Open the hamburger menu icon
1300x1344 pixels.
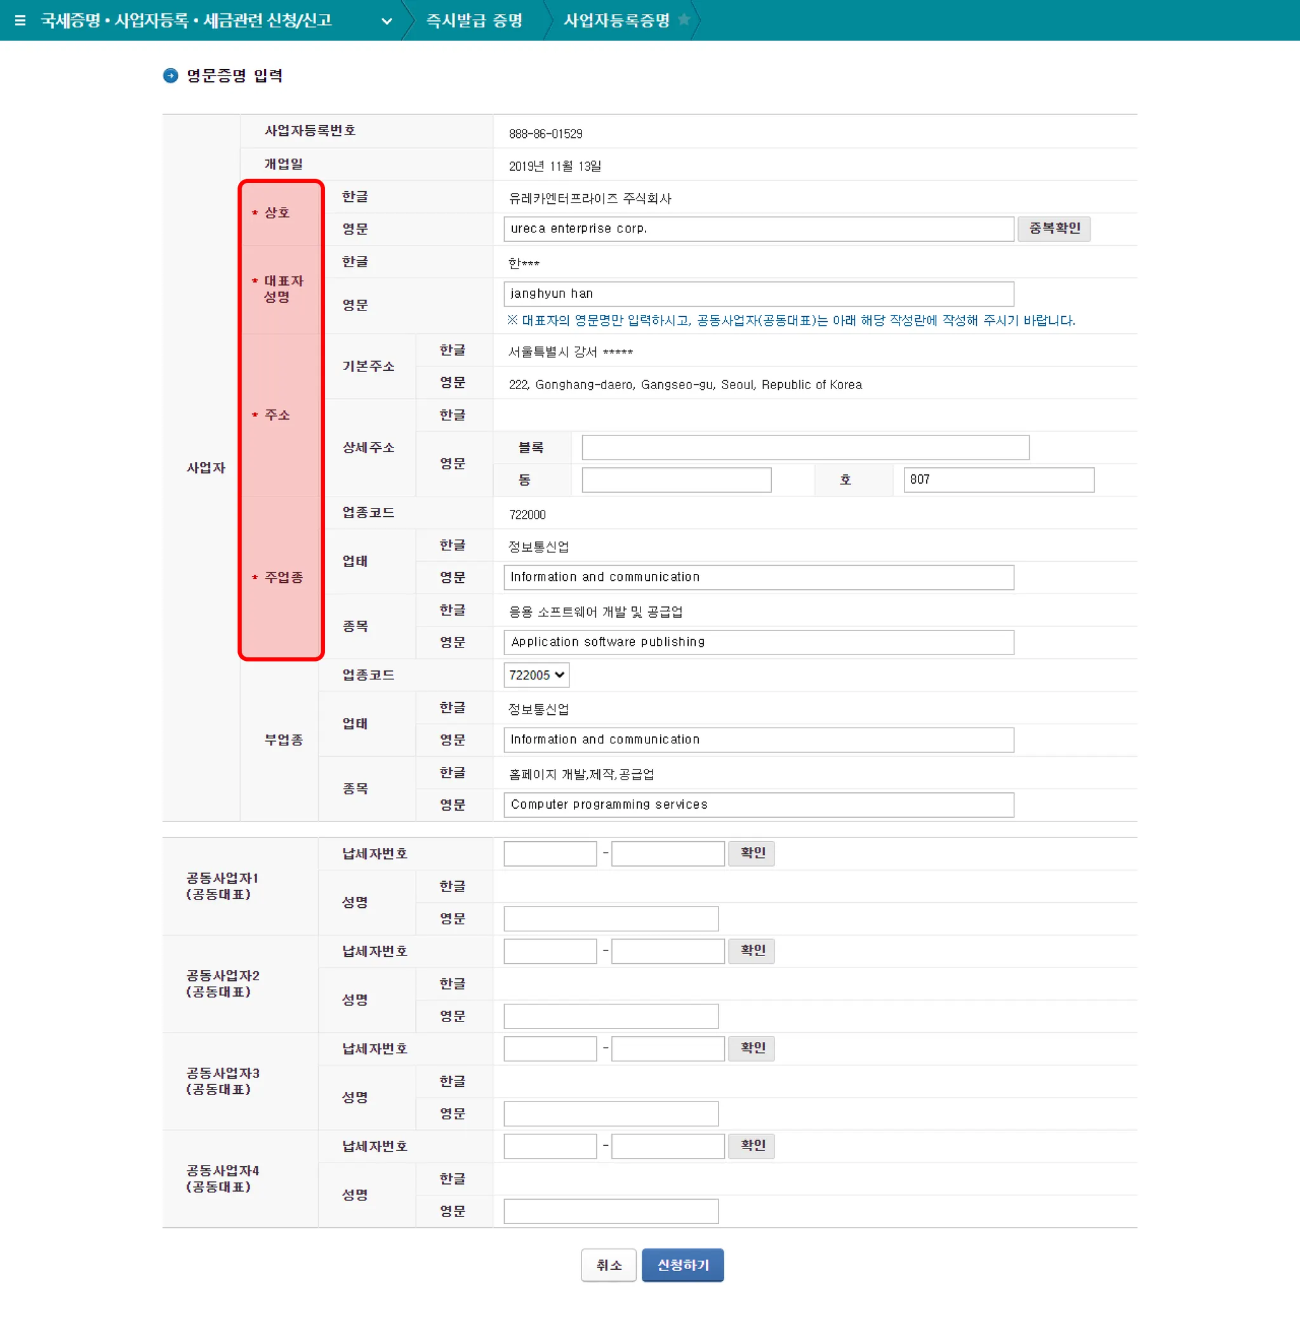20,20
